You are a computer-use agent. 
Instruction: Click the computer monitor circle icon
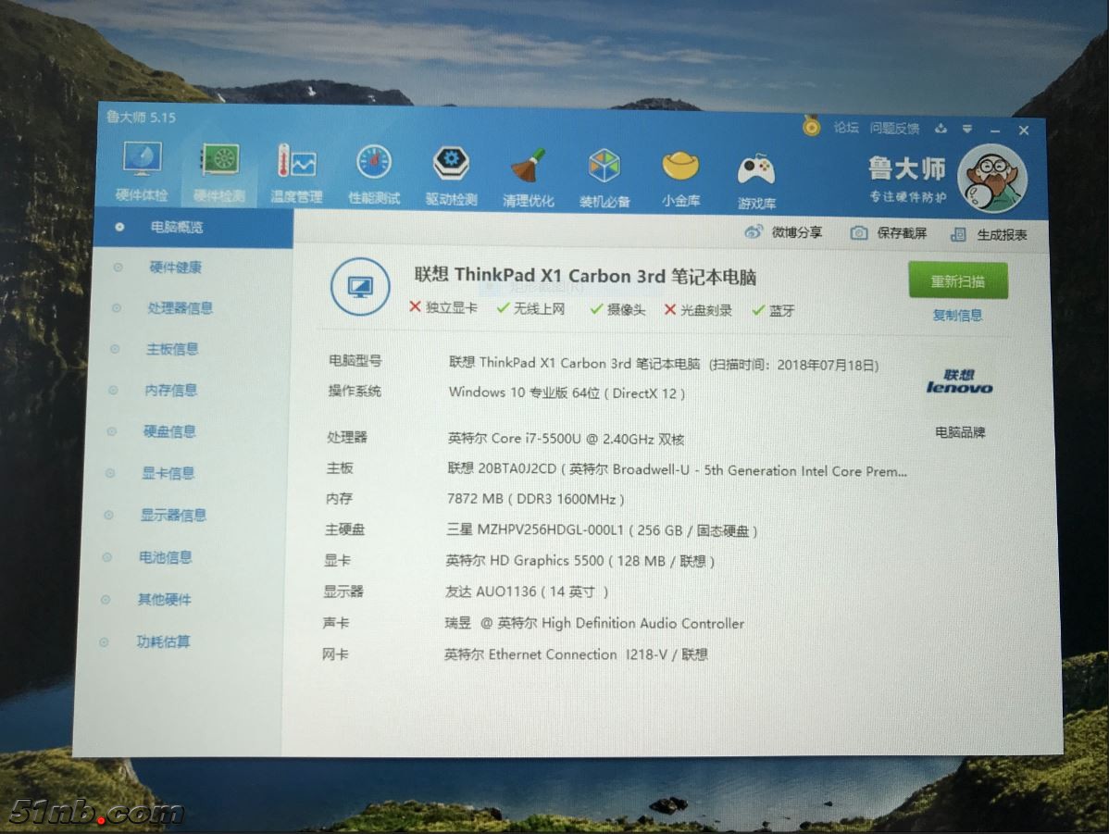pos(360,287)
